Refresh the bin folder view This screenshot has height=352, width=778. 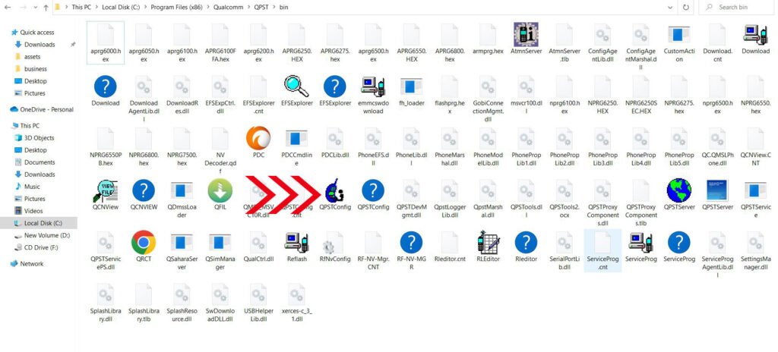pos(686,8)
